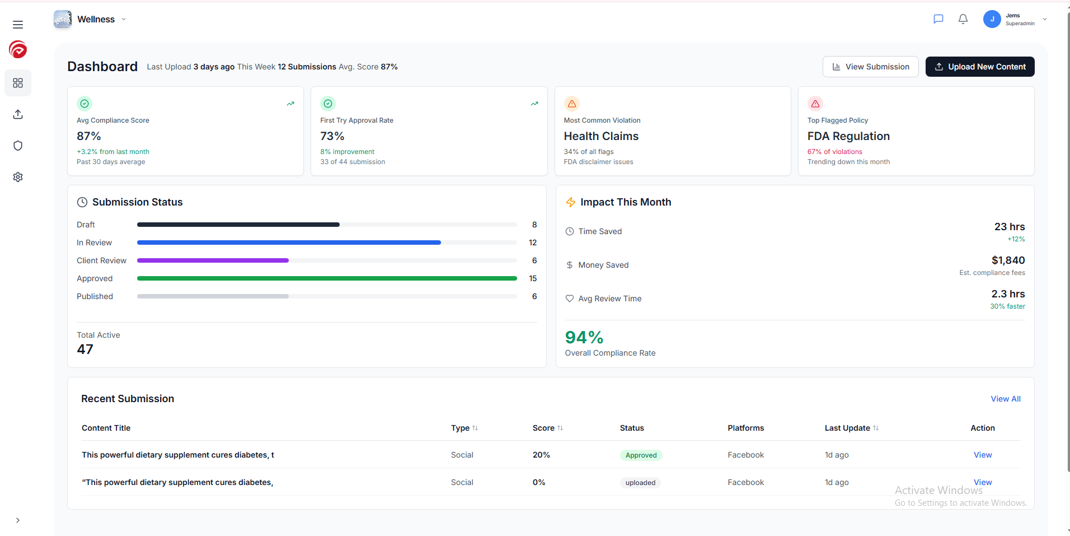Screen dimensions: 1070x536
Task: Open the Wellness workspace dropdown
Action: tap(124, 19)
